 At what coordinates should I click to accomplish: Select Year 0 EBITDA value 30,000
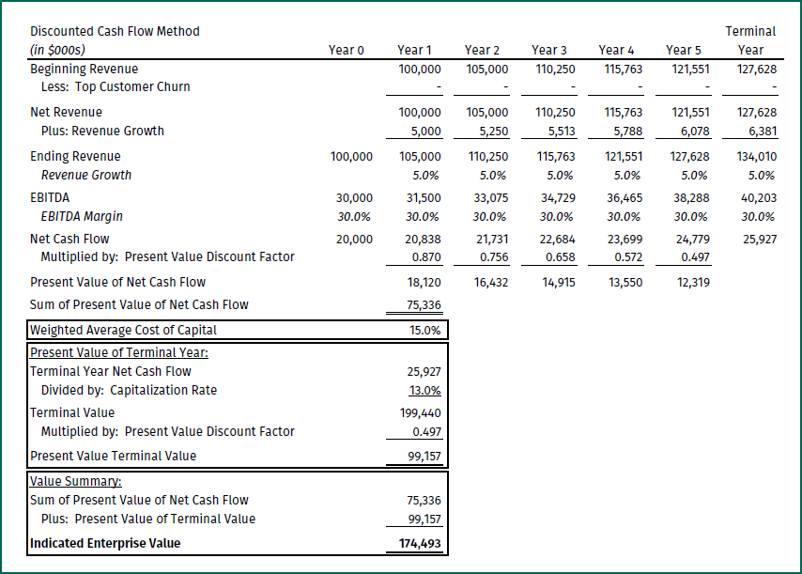pyautogui.click(x=354, y=198)
